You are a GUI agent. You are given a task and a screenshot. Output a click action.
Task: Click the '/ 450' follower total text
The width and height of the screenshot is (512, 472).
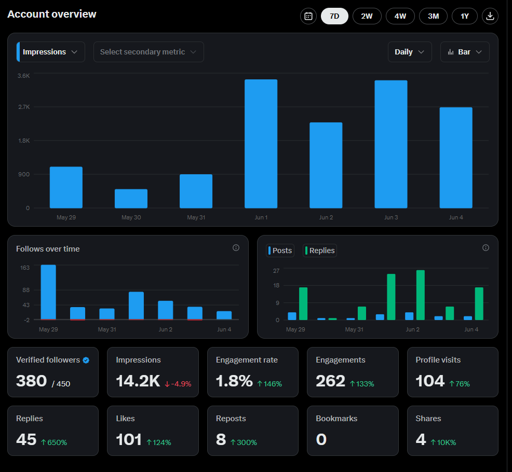61,384
